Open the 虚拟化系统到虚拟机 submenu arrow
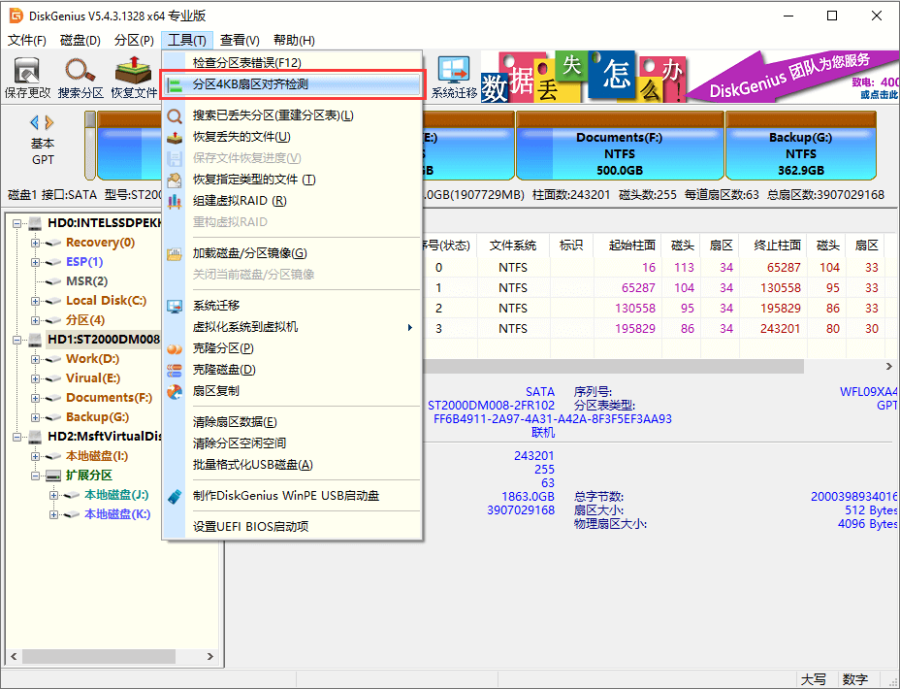Screen dimensions: 900x689 pyautogui.click(x=410, y=327)
